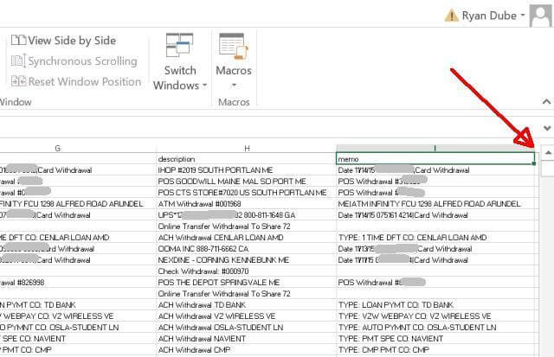Click the user avatar picture

(540, 16)
